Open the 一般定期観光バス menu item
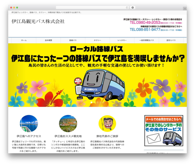The height and width of the screenshot is (165, 195). pos(147,41)
